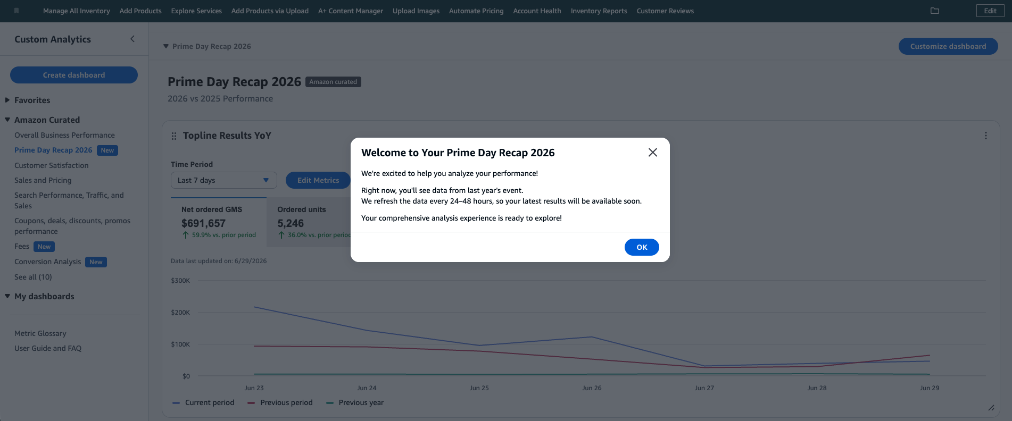This screenshot has height=421, width=1012.
Task: Click the Amazon curated badge
Action: coord(333,82)
